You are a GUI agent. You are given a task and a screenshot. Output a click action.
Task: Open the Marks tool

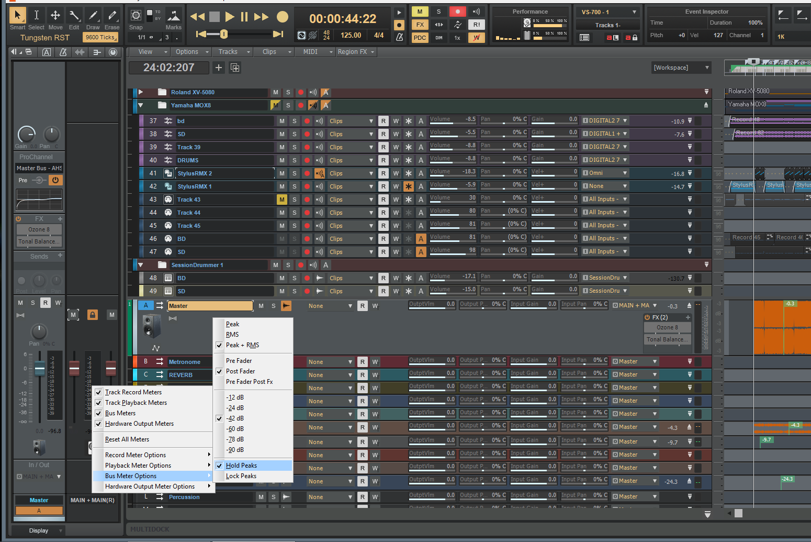pos(173,15)
